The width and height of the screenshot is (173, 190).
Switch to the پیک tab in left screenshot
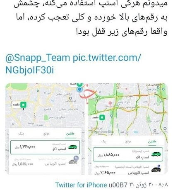(x=21, y=134)
